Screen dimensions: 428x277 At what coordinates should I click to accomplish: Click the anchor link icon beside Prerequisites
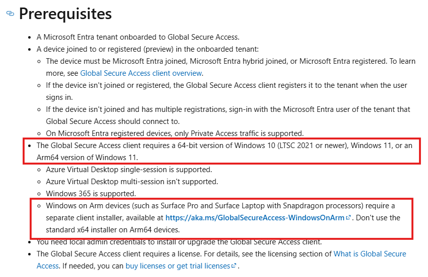(10, 15)
